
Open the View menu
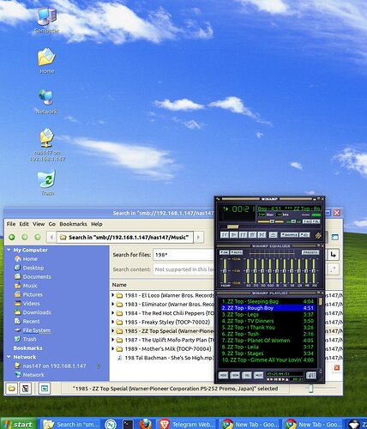pyautogui.click(x=39, y=224)
